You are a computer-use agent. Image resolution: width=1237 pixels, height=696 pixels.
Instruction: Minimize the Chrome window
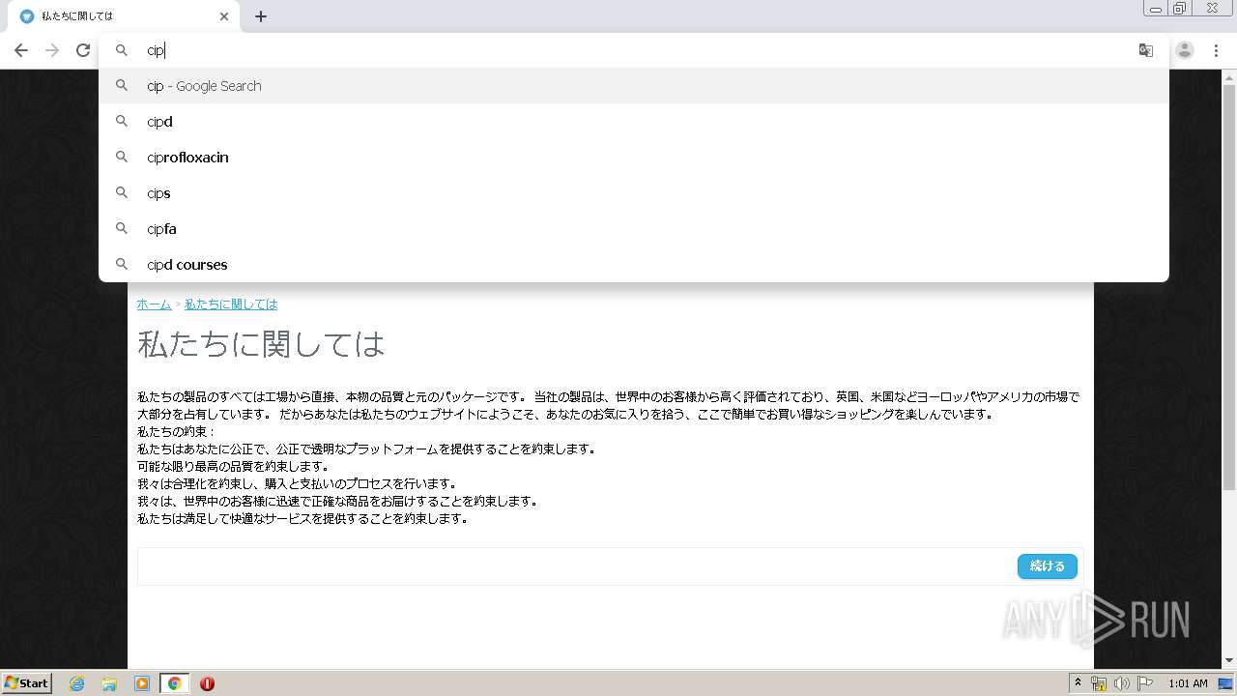click(1155, 8)
